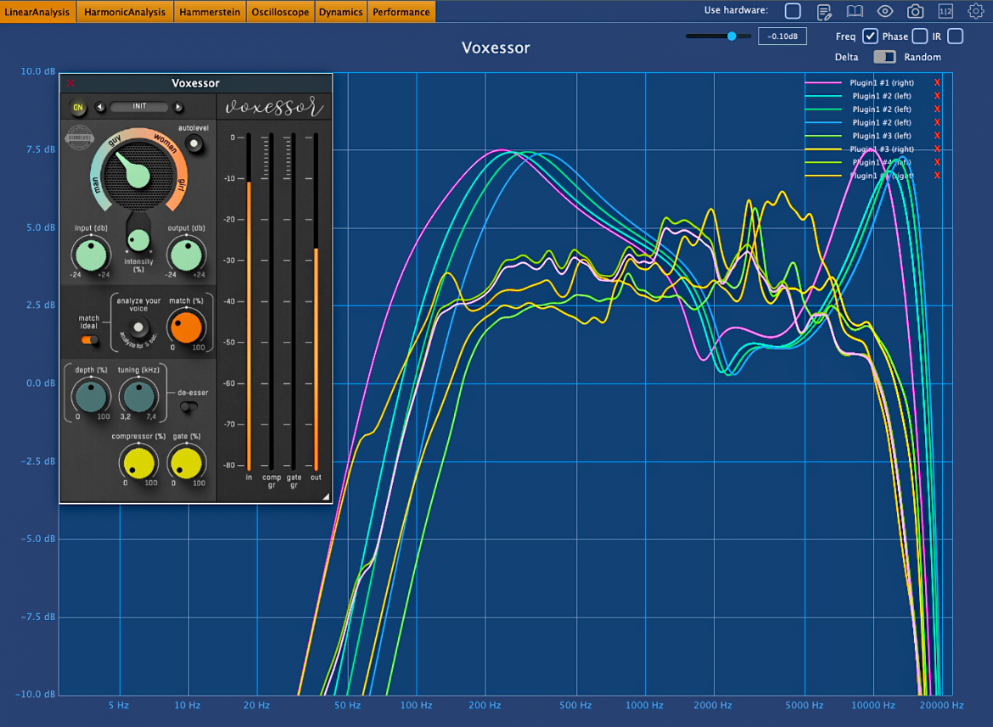
Task: Close the Voxessor plugin window
Action: tap(71, 83)
